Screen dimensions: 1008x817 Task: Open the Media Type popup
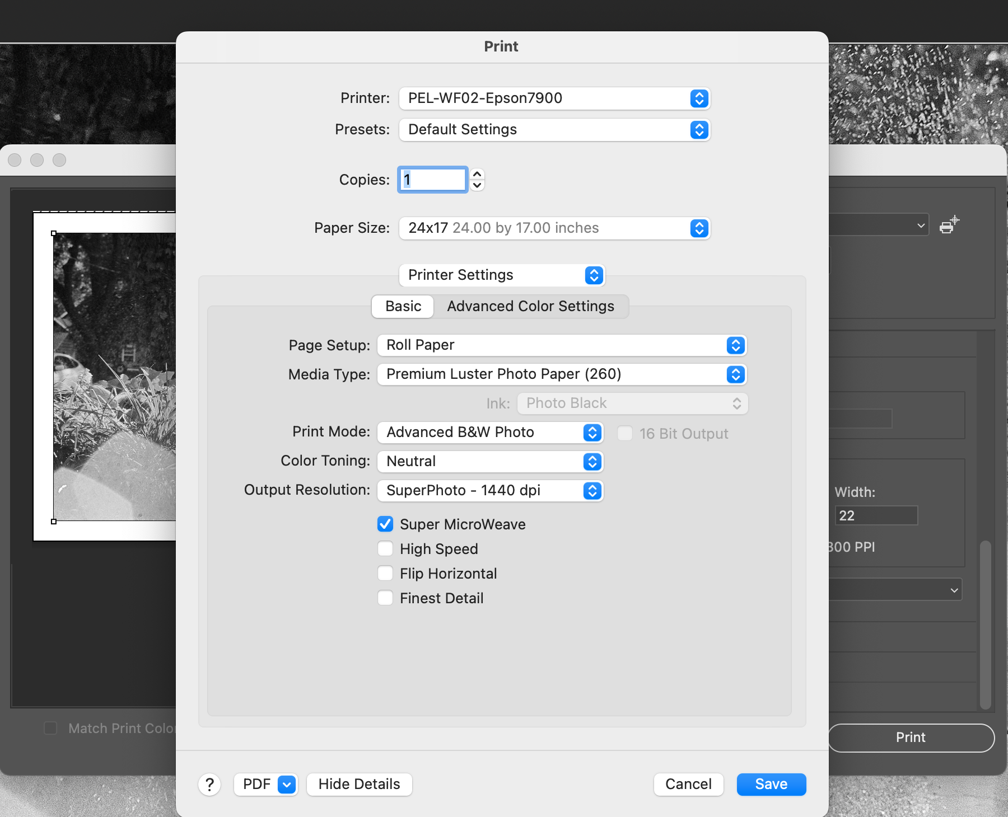[x=562, y=374]
